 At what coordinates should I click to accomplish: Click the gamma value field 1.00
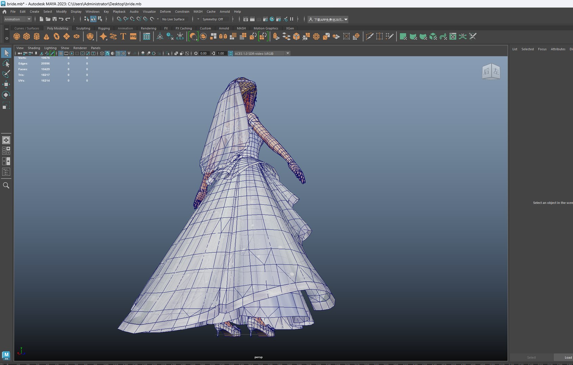coord(221,53)
